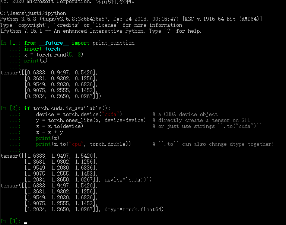Click the 'import torch' line
Viewport: 286px width, 225px height.
(42, 49)
